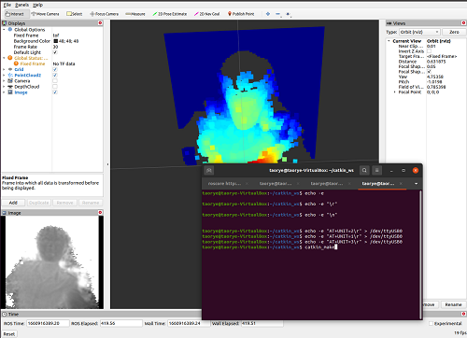Choose the 2D Pose Estimate tool
Screen dimensions: 467x338
coord(170,14)
